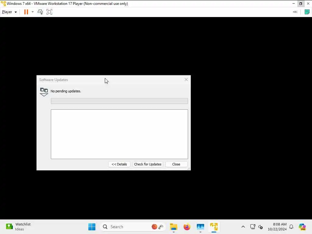Collapse the toolbar with double-arrow icon
Image resolution: width=312 pixels, height=234 pixels.
pyautogui.click(x=295, y=12)
